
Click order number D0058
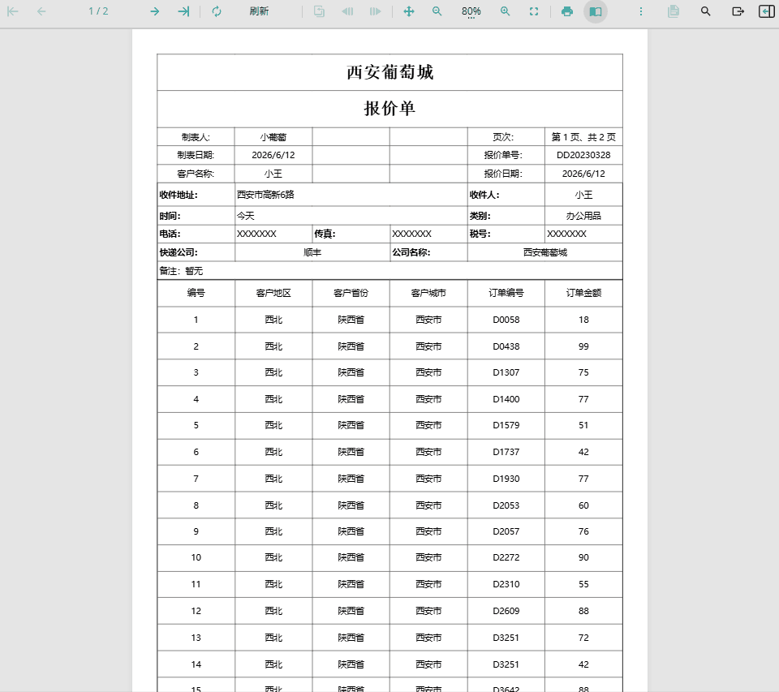(506, 320)
